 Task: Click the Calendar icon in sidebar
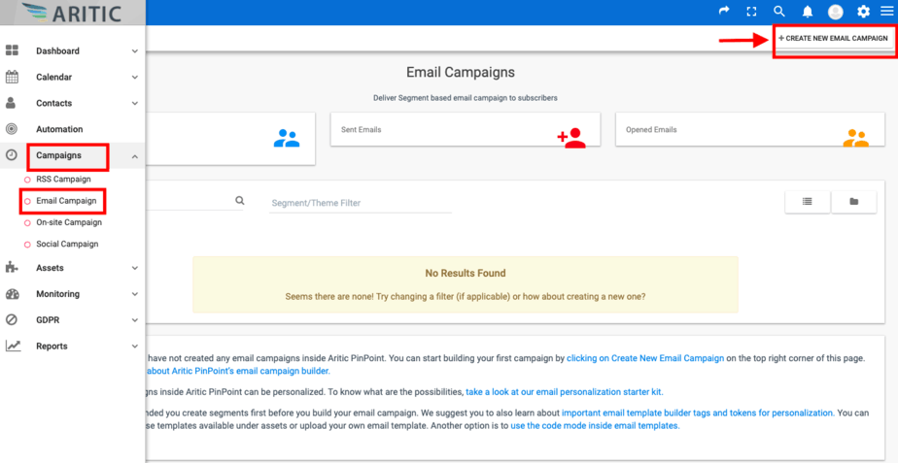(x=12, y=77)
